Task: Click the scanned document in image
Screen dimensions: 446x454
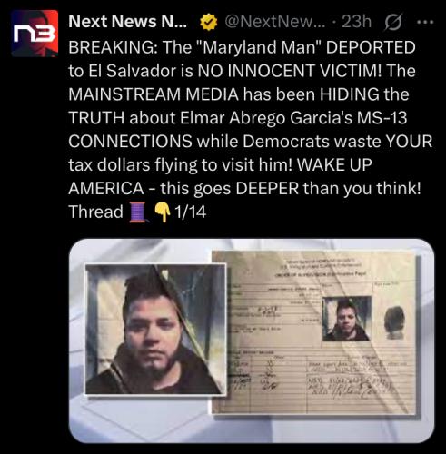Action: [314, 332]
